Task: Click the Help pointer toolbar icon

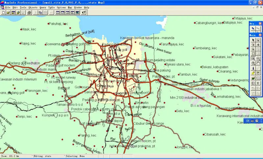Action: pyautogui.click(x=84, y=12)
